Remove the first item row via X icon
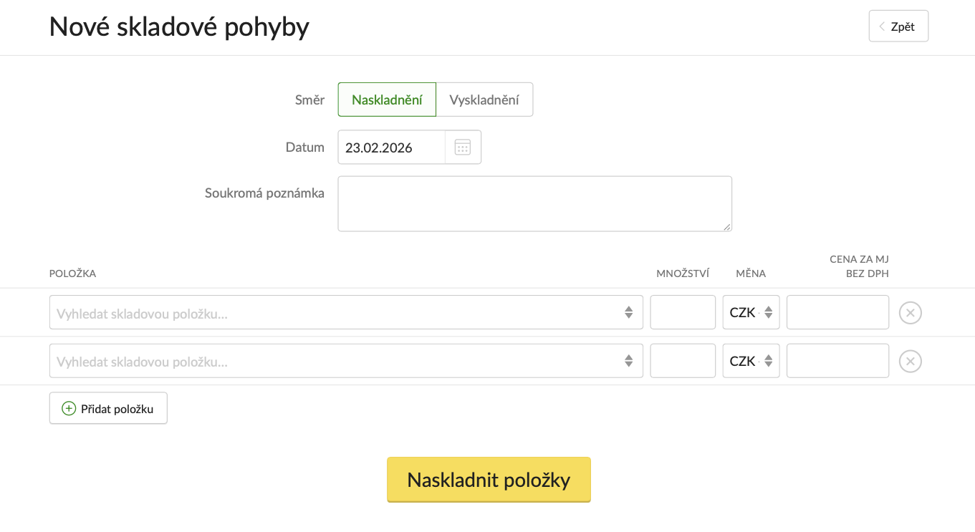This screenshot has height=532, width=975. 910,312
